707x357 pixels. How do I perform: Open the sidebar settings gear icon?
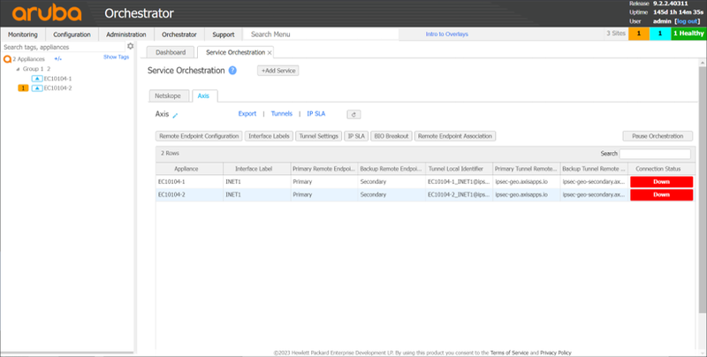130,47
